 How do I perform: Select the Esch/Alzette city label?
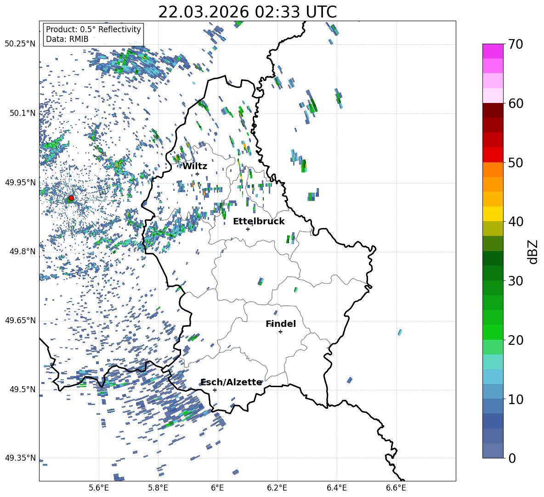(231, 382)
